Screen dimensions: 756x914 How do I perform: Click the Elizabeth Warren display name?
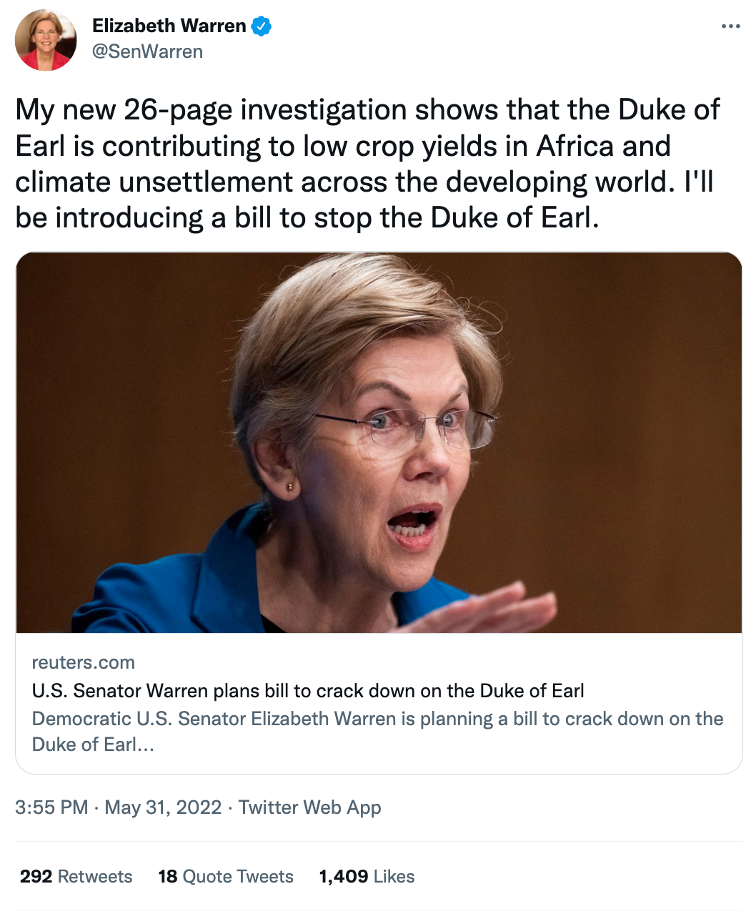coord(169,26)
